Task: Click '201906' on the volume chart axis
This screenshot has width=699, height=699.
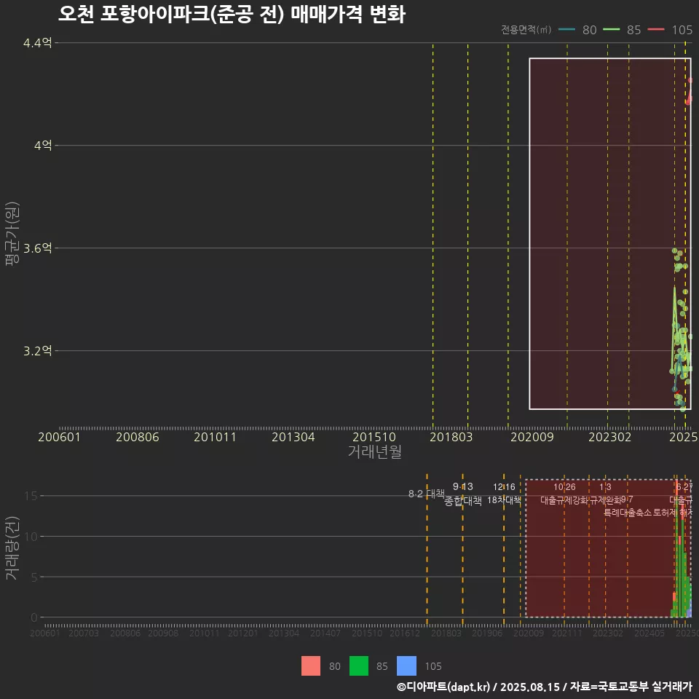Action: [x=487, y=633]
